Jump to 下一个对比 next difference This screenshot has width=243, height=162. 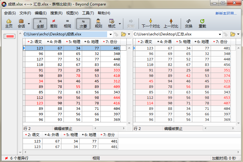151,23
